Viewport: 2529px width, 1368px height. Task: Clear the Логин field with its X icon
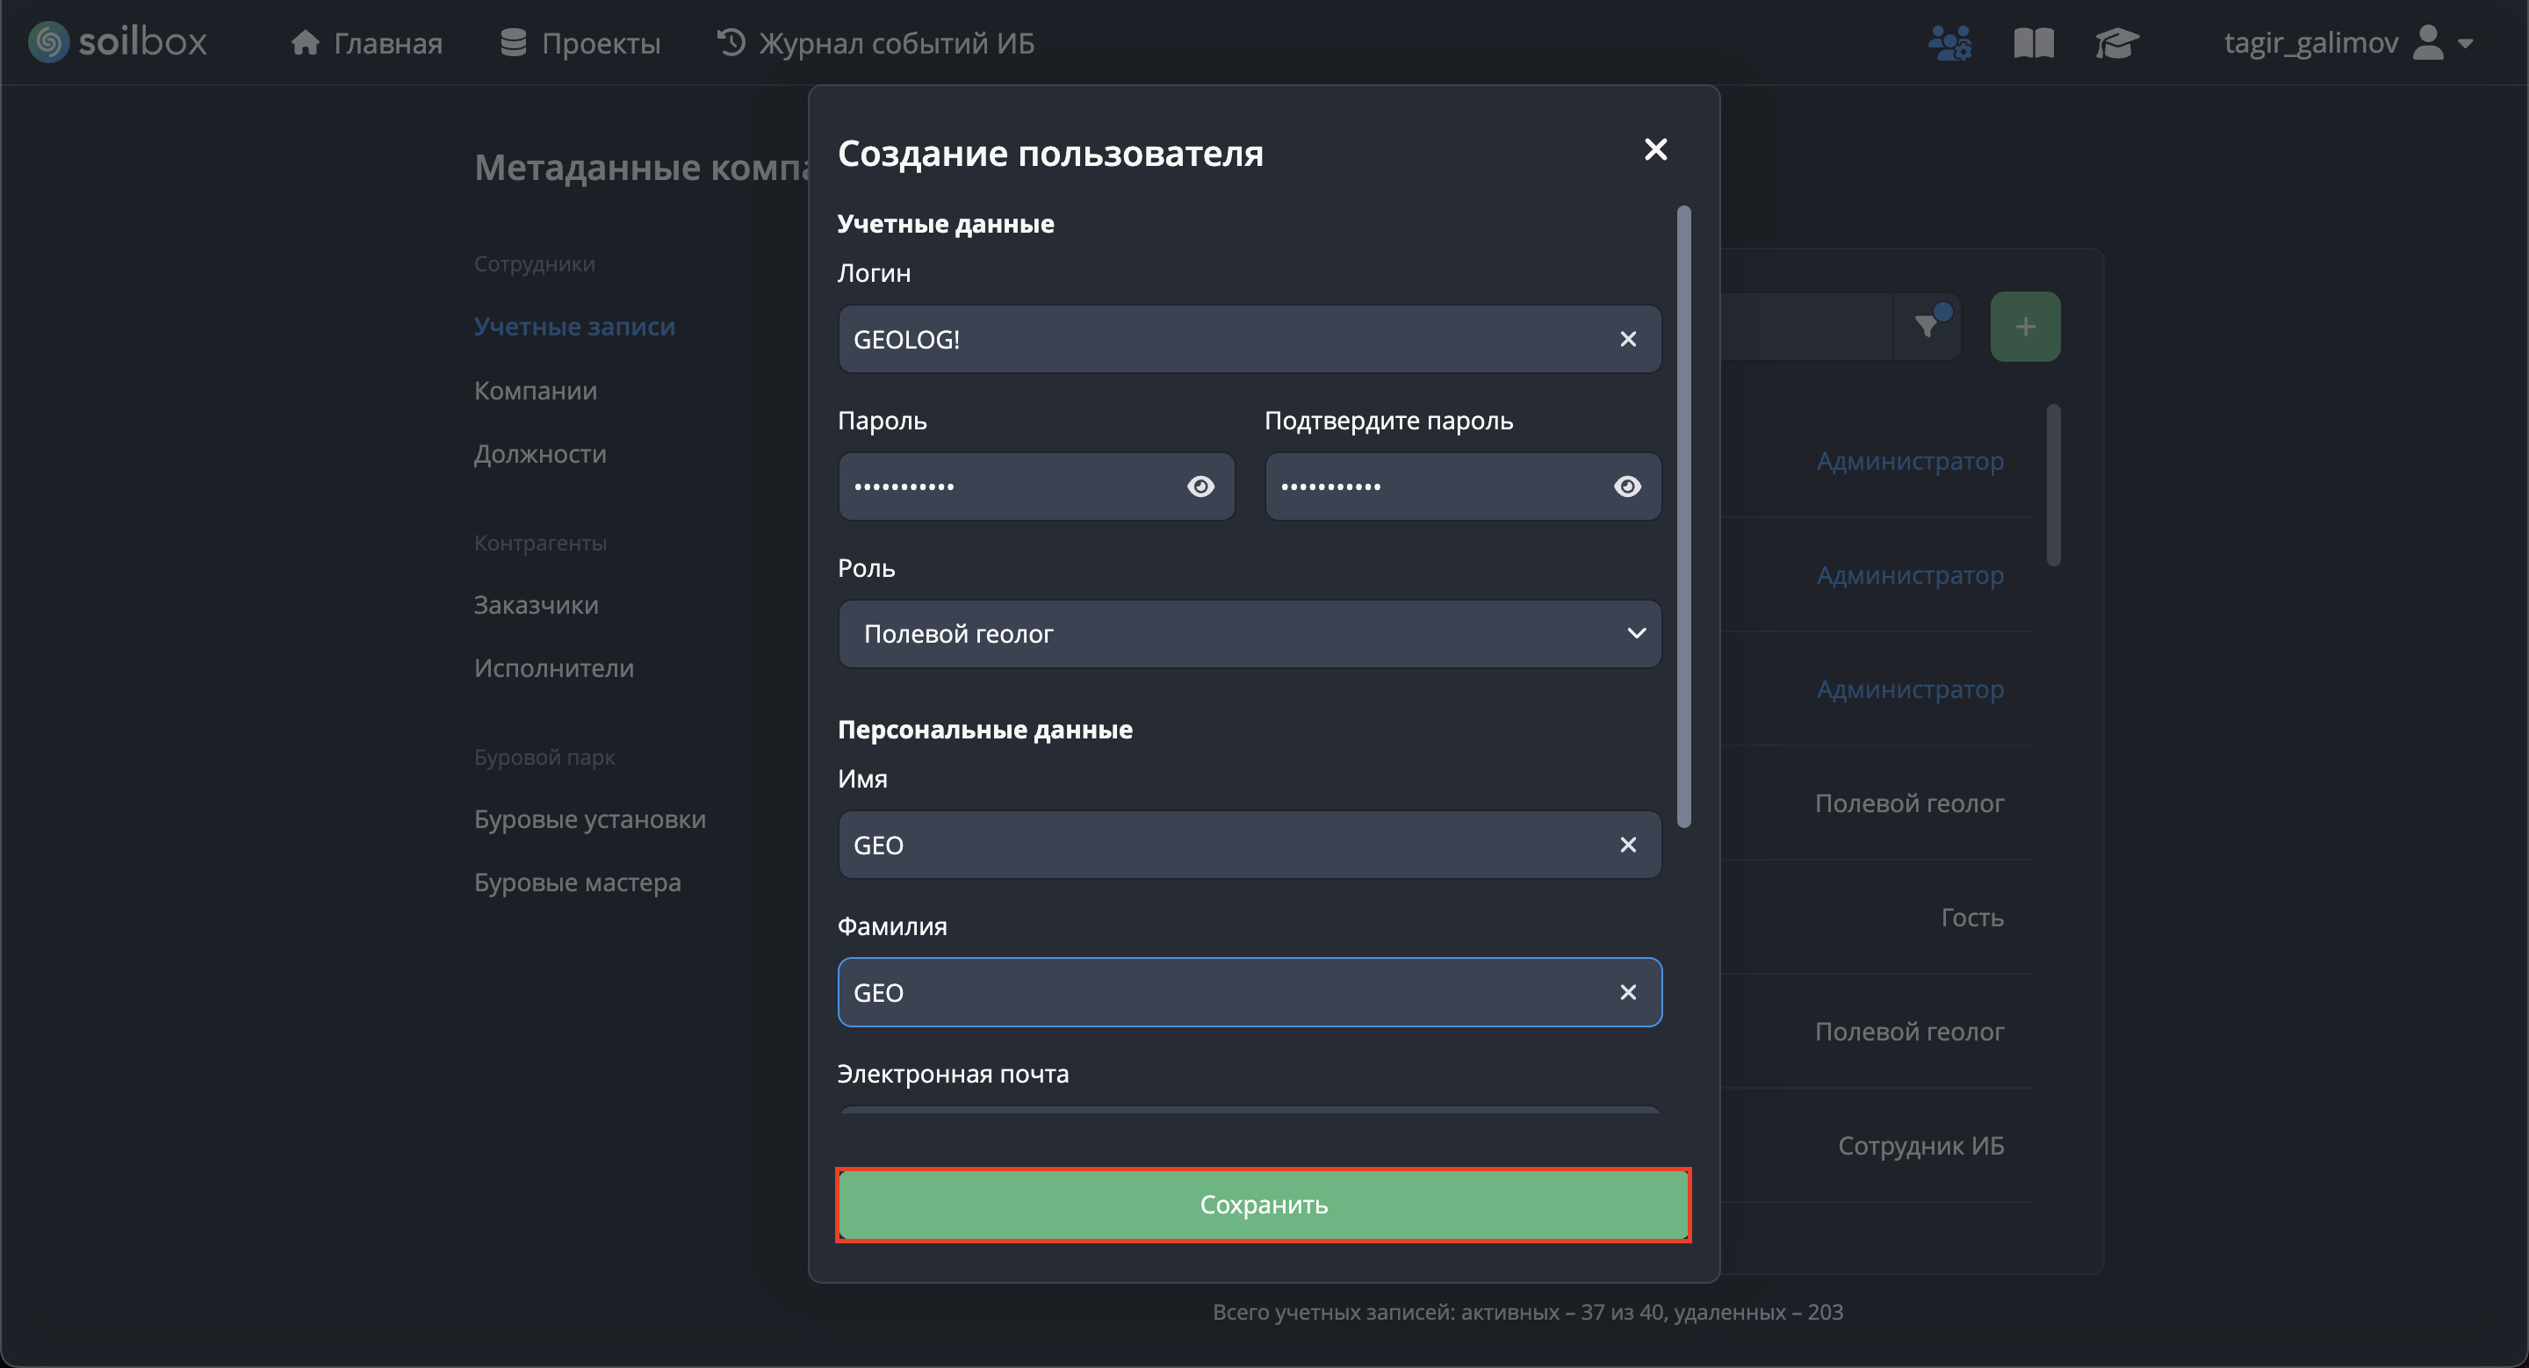pos(1627,339)
